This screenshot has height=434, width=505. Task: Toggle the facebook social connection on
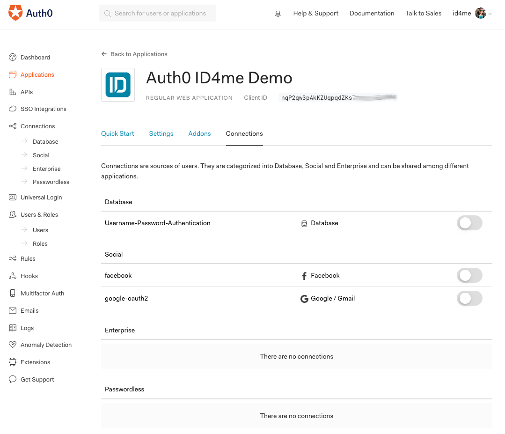coord(469,275)
